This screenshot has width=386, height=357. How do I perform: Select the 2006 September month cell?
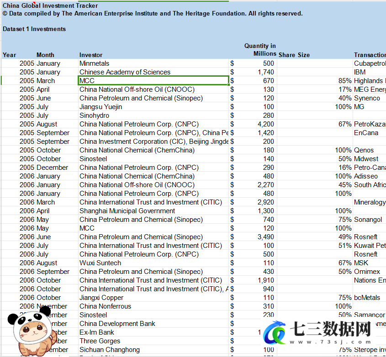(x=57, y=272)
